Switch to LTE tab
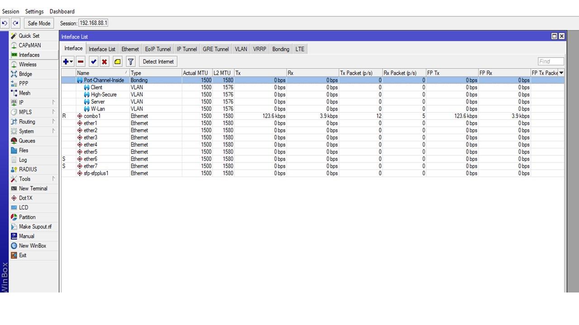579x325 pixels. [300, 49]
